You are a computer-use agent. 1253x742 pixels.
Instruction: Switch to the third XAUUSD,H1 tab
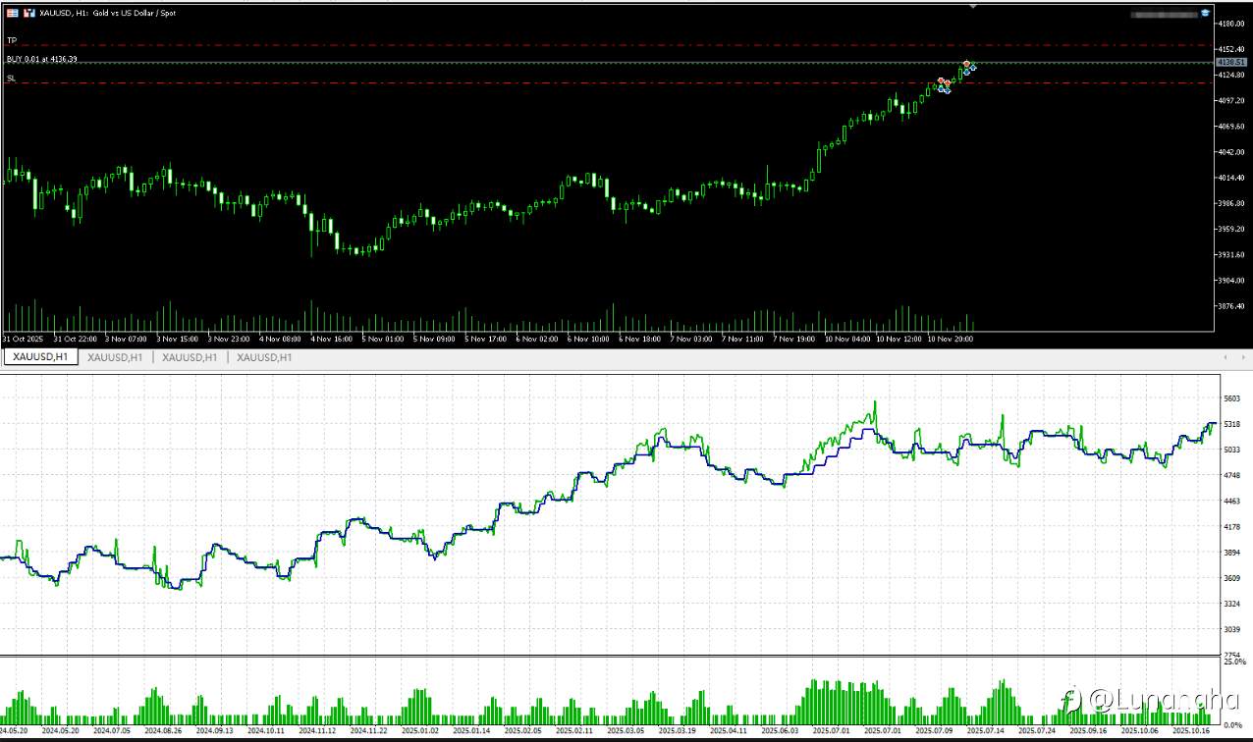click(x=190, y=357)
